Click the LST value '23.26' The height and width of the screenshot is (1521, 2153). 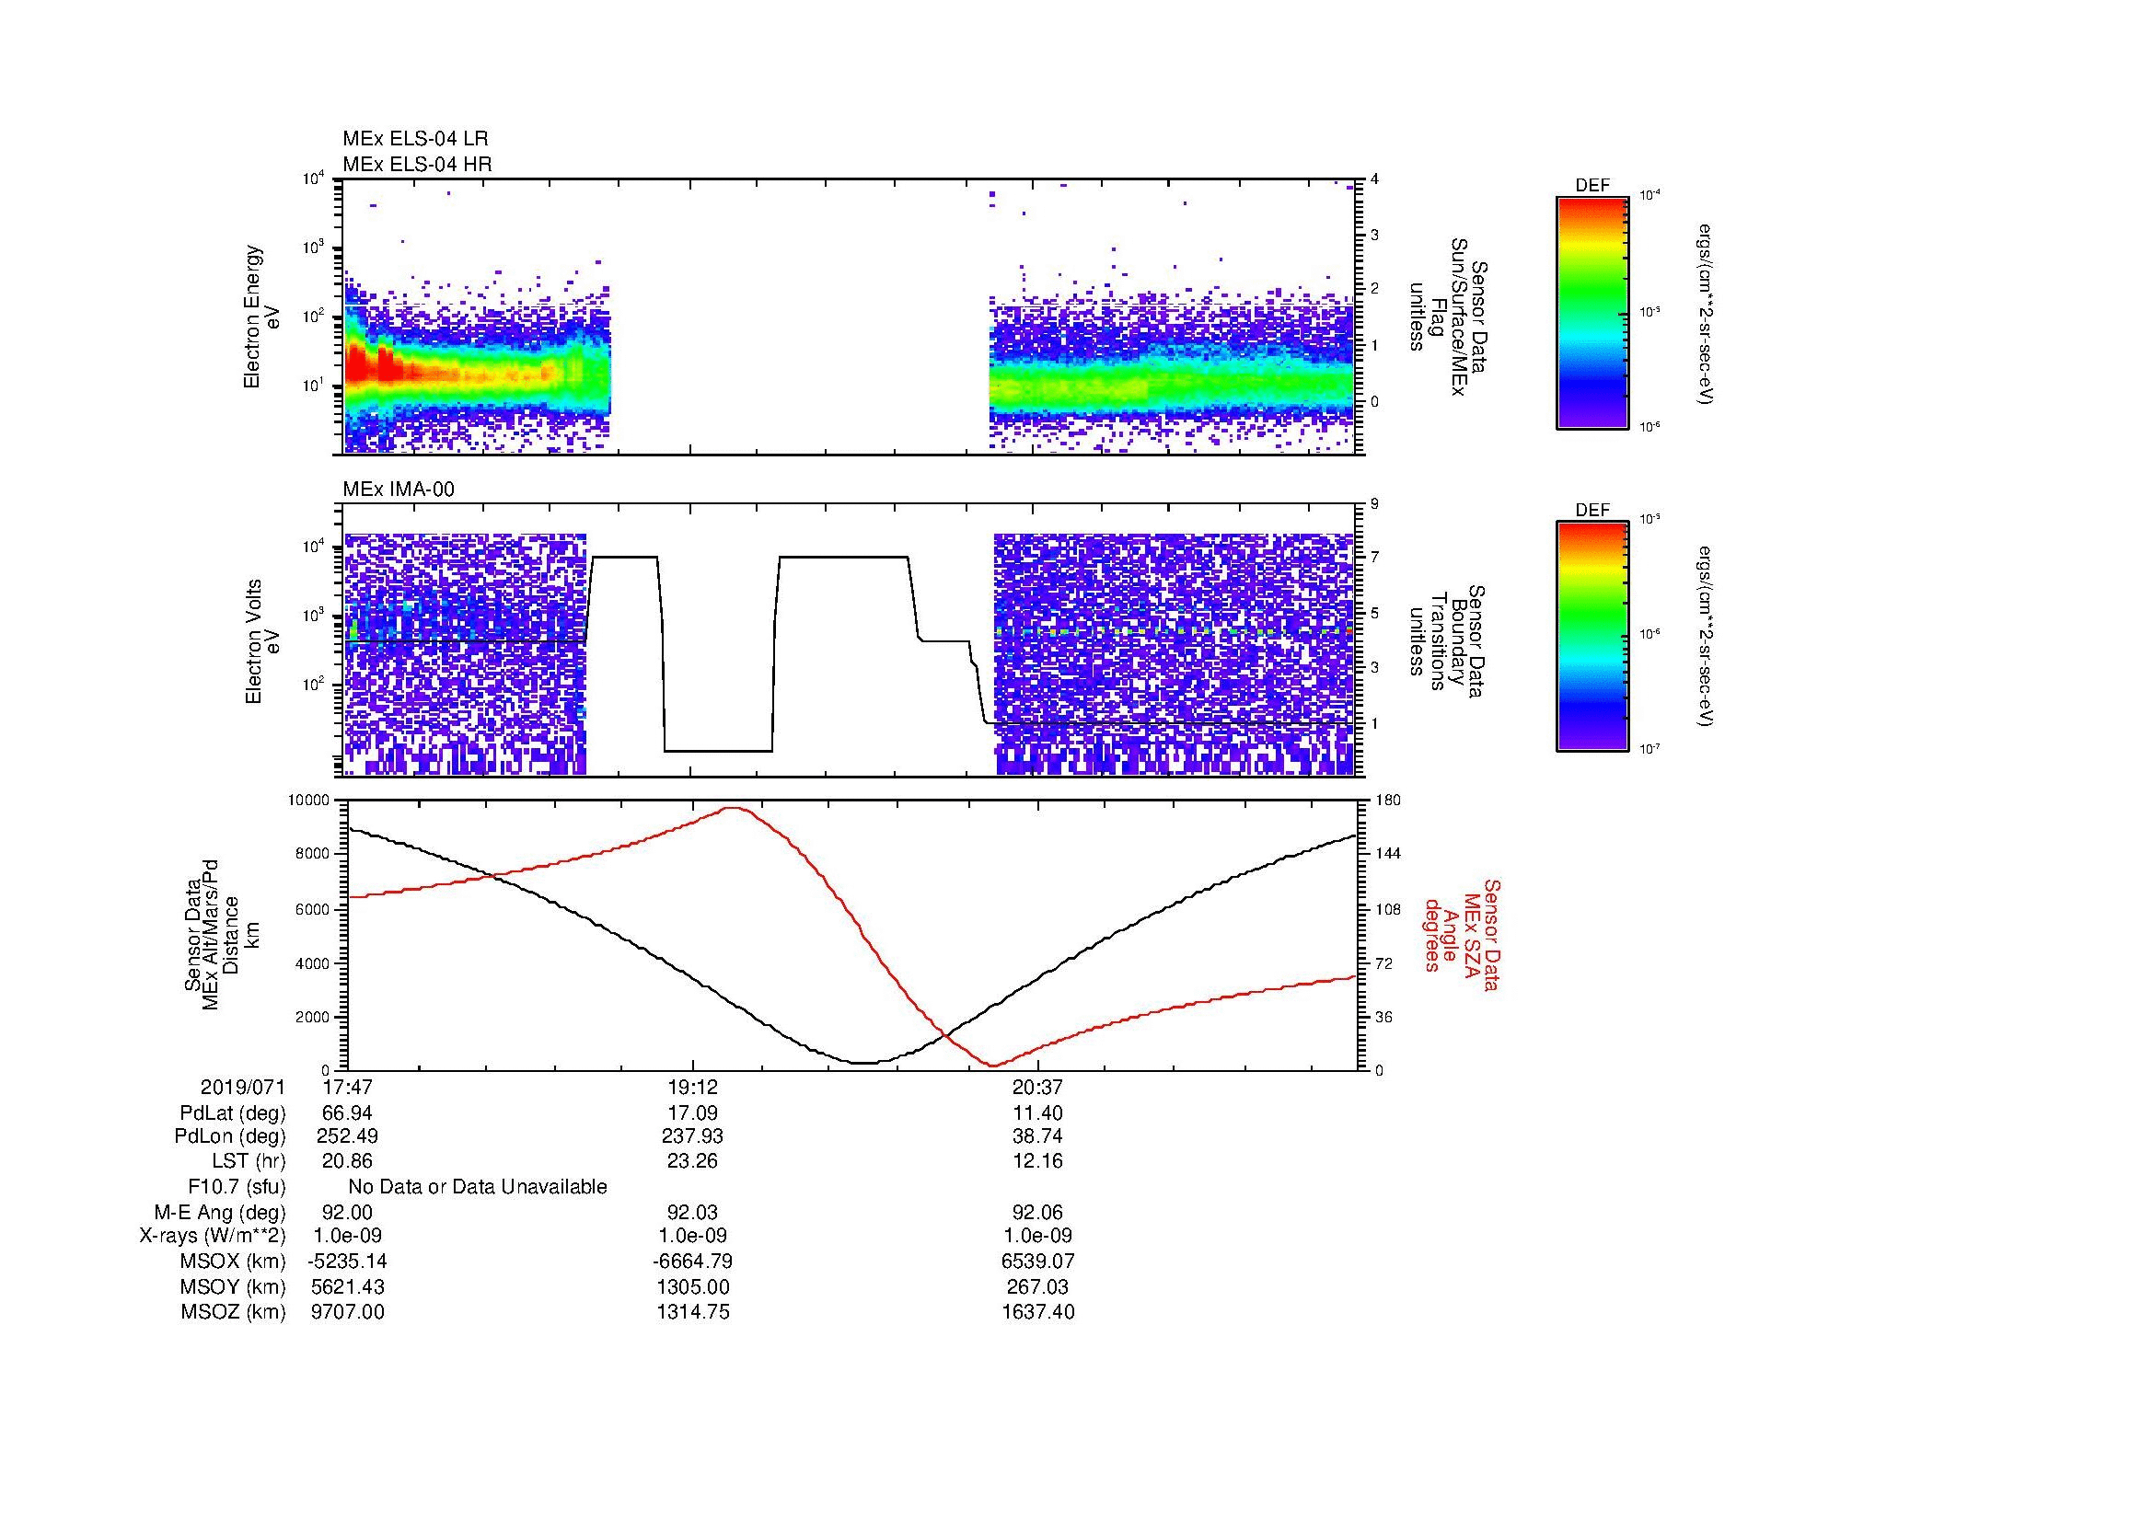click(x=692, y=1161)
